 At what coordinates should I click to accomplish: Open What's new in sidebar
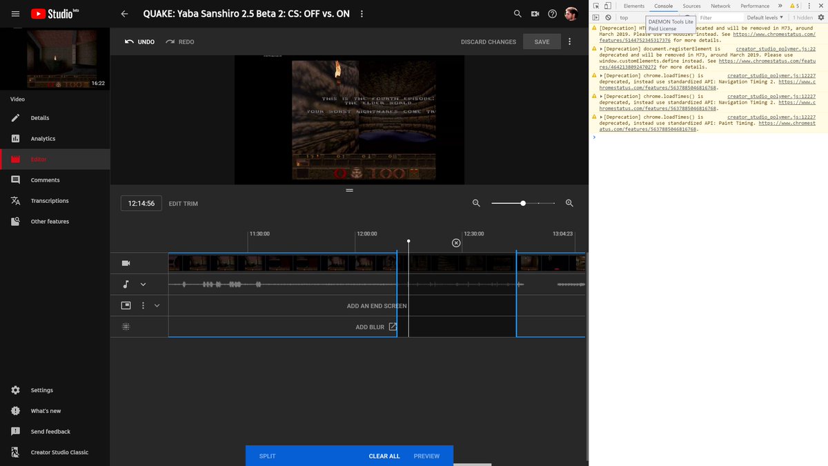point(46,411)
